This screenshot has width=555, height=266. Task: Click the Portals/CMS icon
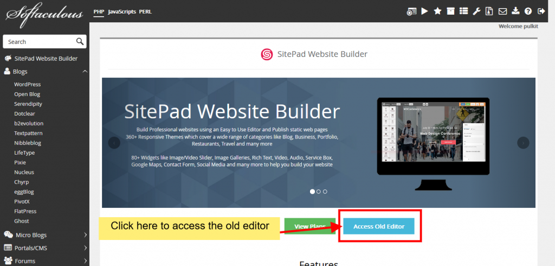pos(8,248)
